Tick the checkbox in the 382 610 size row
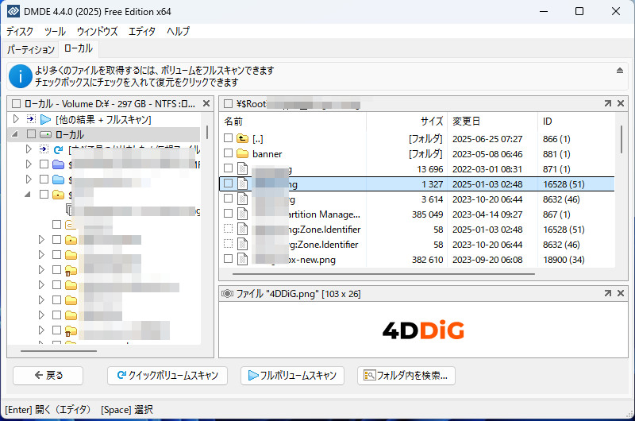 click(x=229, y=258)
